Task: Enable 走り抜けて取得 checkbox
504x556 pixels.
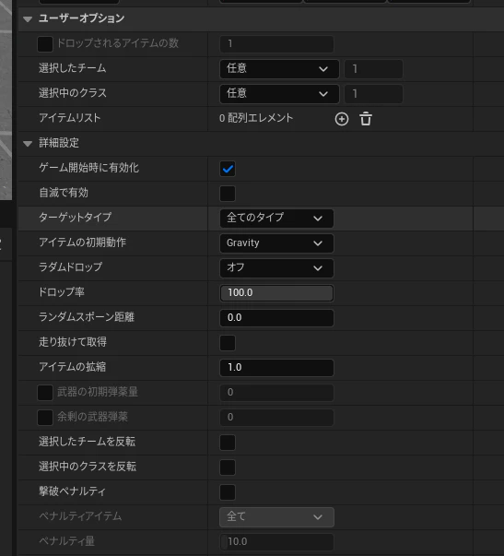Action: click(228, 343)
